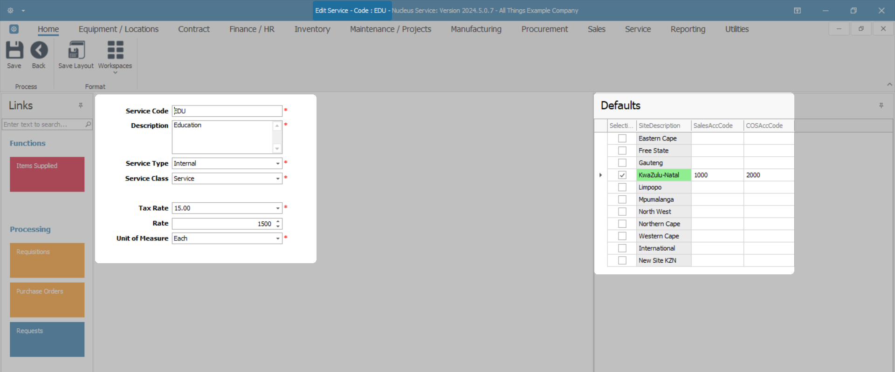Tick the Northern Cape checkbox
Screen dimensions: 895x372
click(x=622, y=224)
